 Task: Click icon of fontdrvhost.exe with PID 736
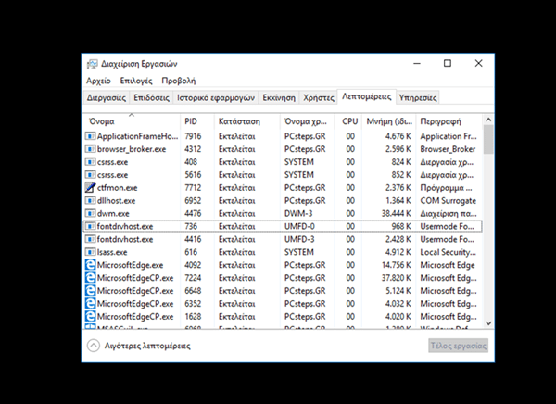(x=91, y=226)
